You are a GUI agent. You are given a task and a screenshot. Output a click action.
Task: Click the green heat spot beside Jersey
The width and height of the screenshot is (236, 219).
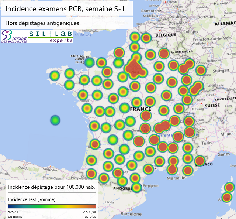click(89, 62)
